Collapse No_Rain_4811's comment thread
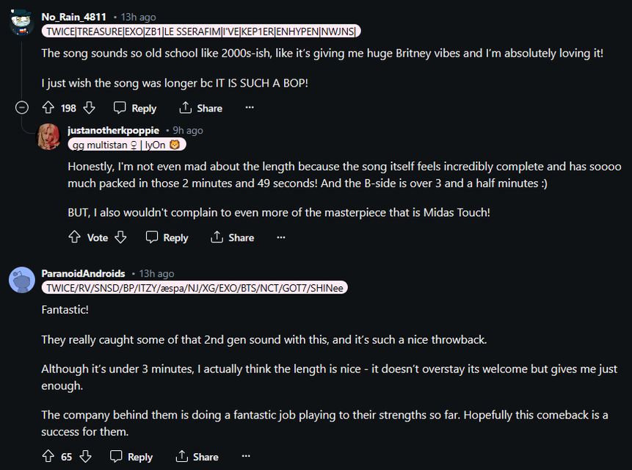Screen dimensions: 632x470 click(22, 108)
